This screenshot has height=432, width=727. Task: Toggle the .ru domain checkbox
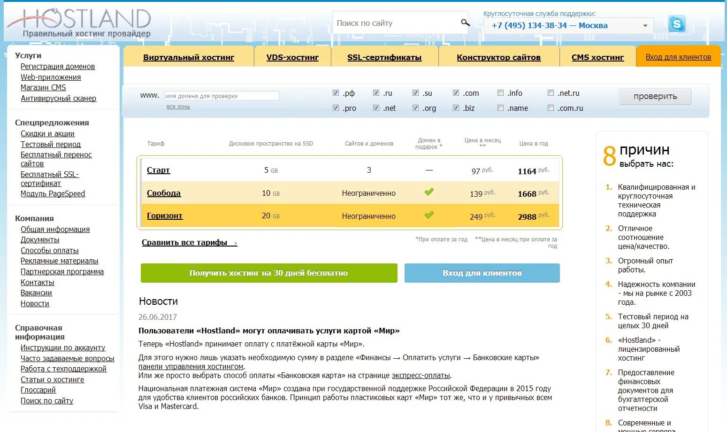click(x=376, y=93)
